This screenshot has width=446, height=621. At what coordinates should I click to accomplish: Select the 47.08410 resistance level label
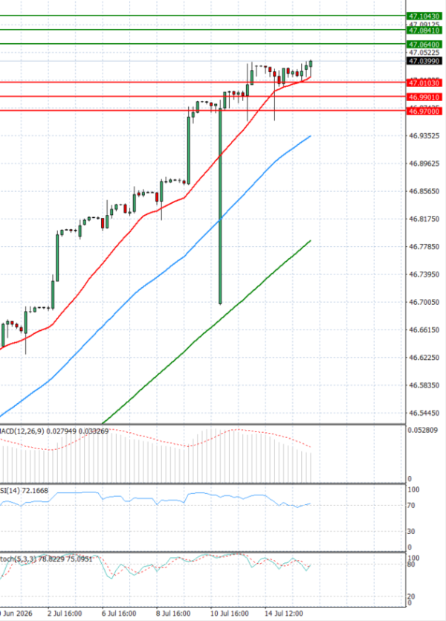click(x=424, y=30)
